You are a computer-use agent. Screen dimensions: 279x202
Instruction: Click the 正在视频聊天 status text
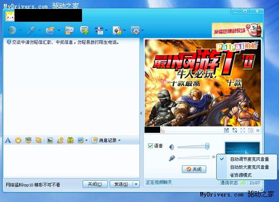point(159,182)
